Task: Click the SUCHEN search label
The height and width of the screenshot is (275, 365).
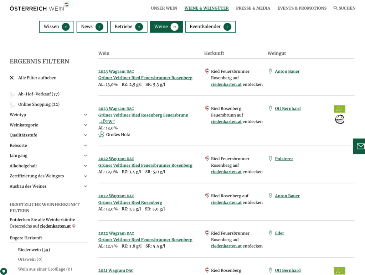Action: pyautogui.click(x=347, y=8)
